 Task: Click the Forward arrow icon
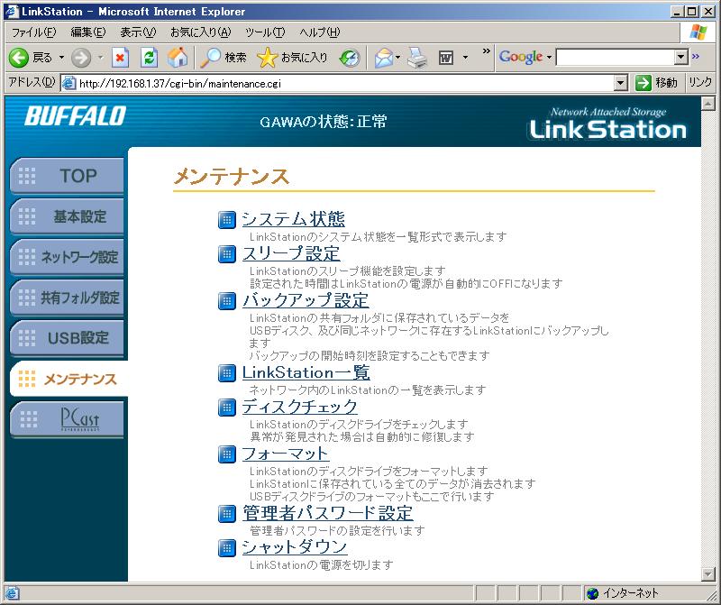point(81,58)
